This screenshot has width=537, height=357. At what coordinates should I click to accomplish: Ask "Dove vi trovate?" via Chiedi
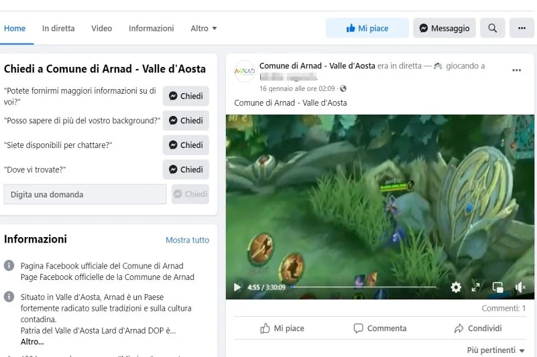coord(186,169)
